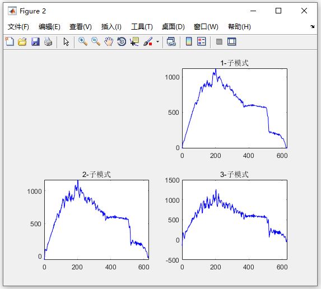Image resolution: width=321 pixels, height=289 pixels.
Task: Open the 工具(T) menu
Action: point(142,27)
